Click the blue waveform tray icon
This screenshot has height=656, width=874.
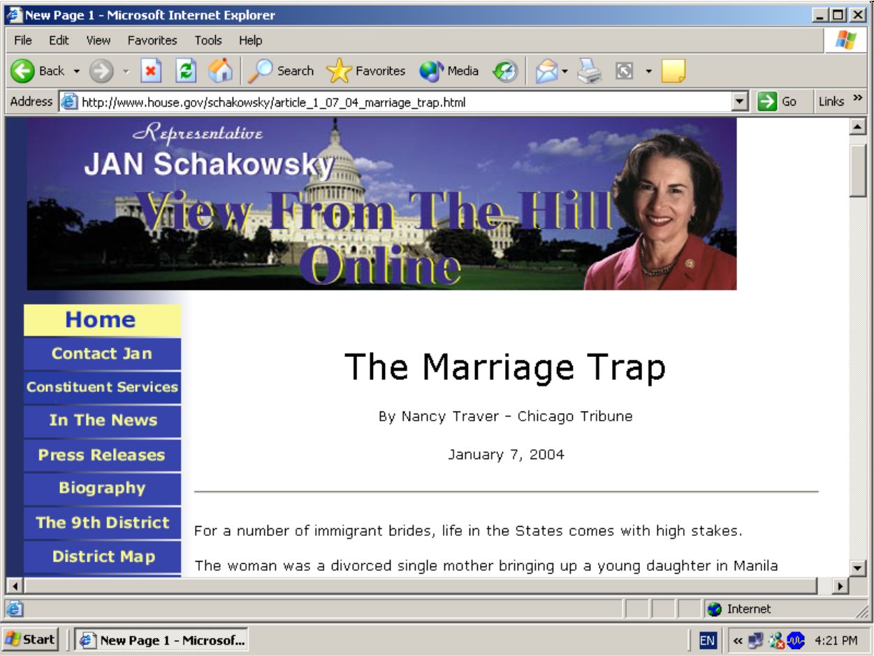(x=794, y=640)
